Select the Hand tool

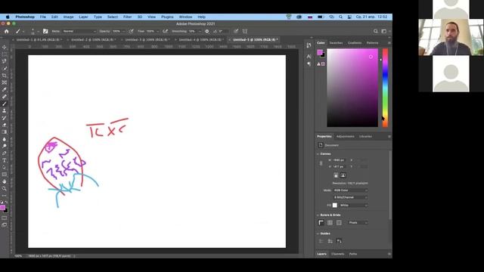pyautogui.click(x=5, y=181)
